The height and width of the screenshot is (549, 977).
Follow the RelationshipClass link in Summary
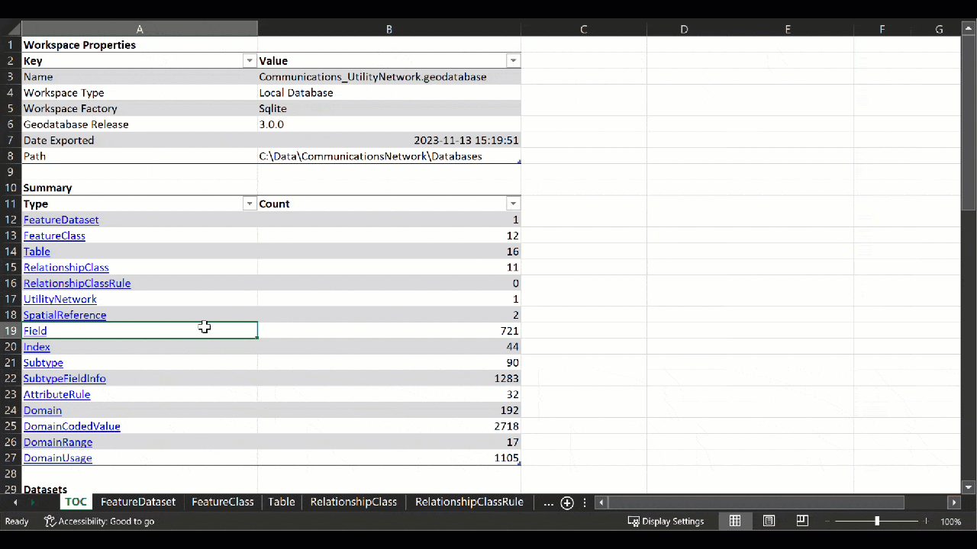pos(66,268)
